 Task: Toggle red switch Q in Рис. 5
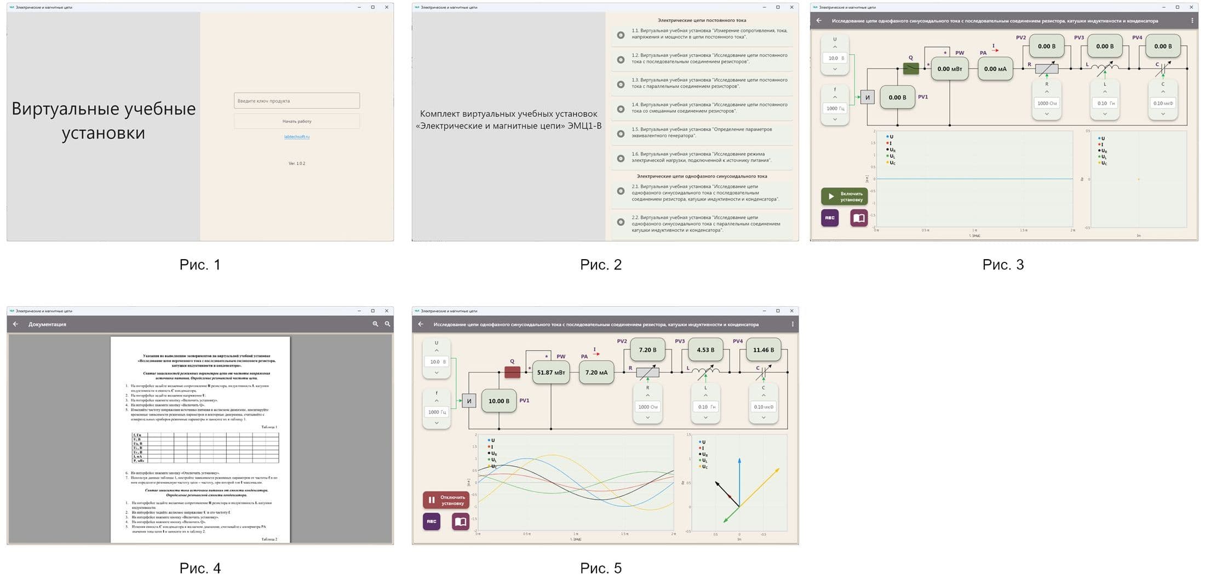(512, 372)
